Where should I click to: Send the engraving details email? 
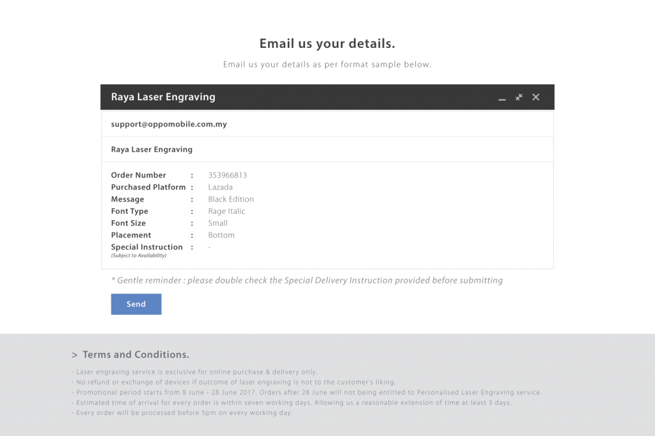pos(136,304)
